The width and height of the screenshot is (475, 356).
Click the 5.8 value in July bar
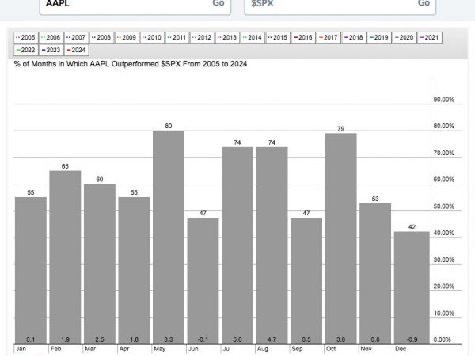237,339
